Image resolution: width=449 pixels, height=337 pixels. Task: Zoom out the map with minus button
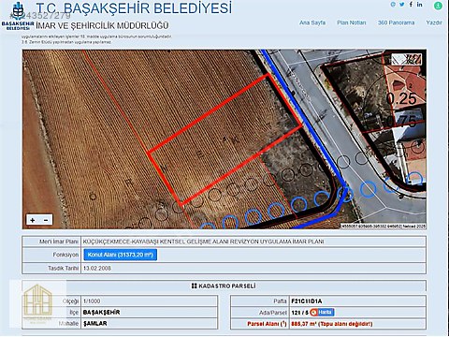46,220
